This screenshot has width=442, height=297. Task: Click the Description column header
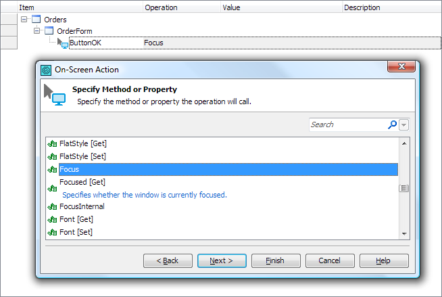point(362,7)
